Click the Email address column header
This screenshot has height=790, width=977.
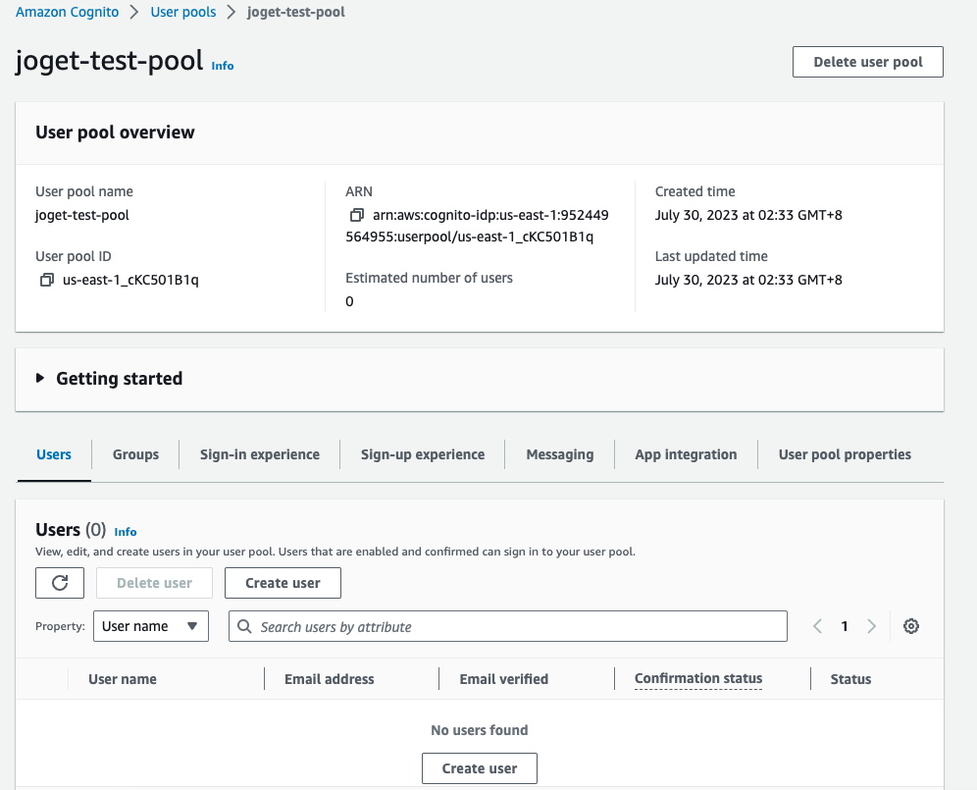[329, 679]
